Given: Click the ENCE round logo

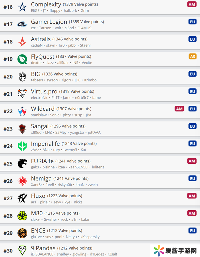Looking at the screenshot, I should point(22,233).
